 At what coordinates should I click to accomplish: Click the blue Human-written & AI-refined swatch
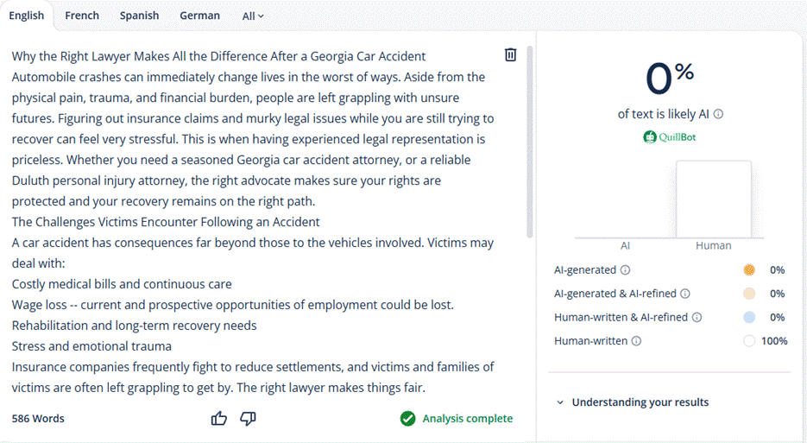pos(749,317)
